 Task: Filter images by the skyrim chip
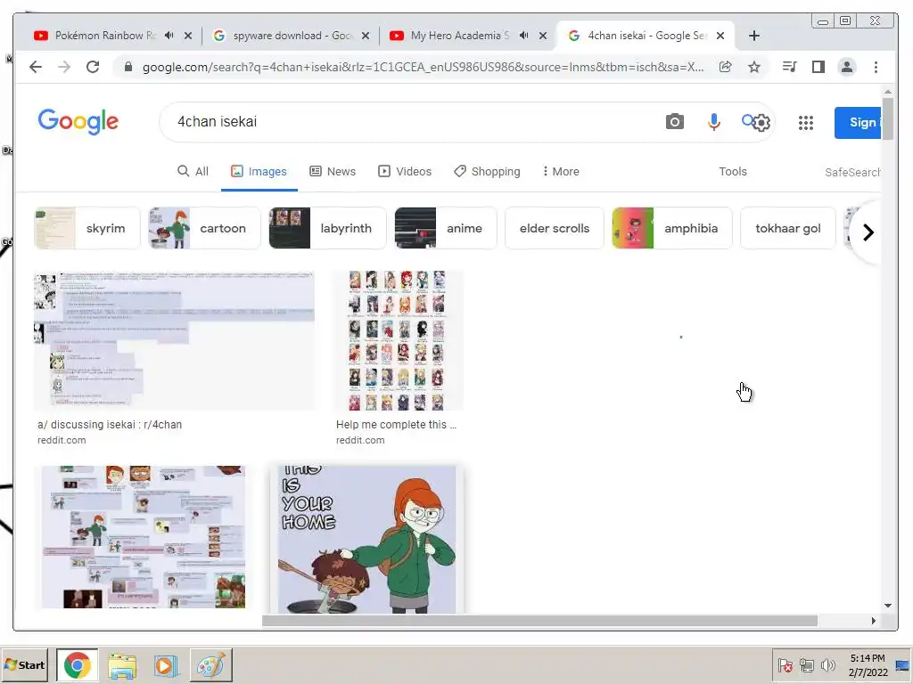pos(87,228)
